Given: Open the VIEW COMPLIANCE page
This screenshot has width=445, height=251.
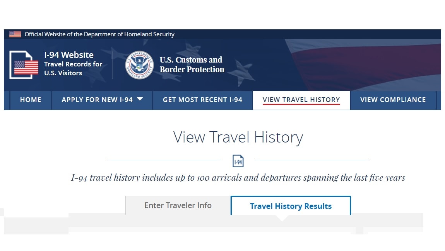Looking at the screenshot, I should point(393,100).
